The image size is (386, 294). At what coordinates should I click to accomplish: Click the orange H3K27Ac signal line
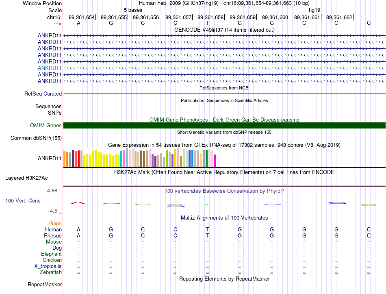(224, 186)
